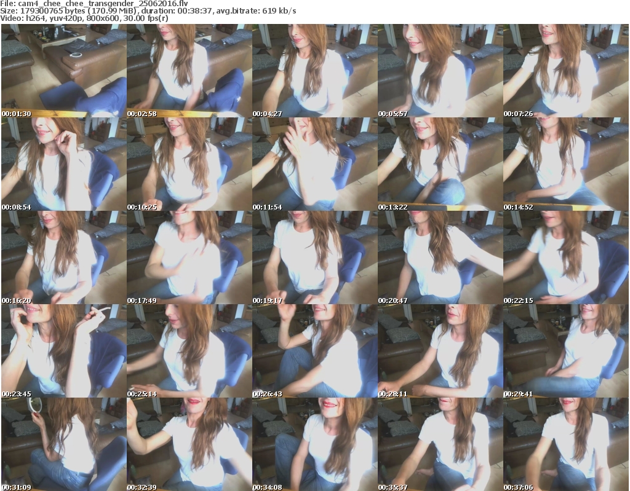Select the frame marked 00:34:08
630x491 pixels.
point(315,444)
